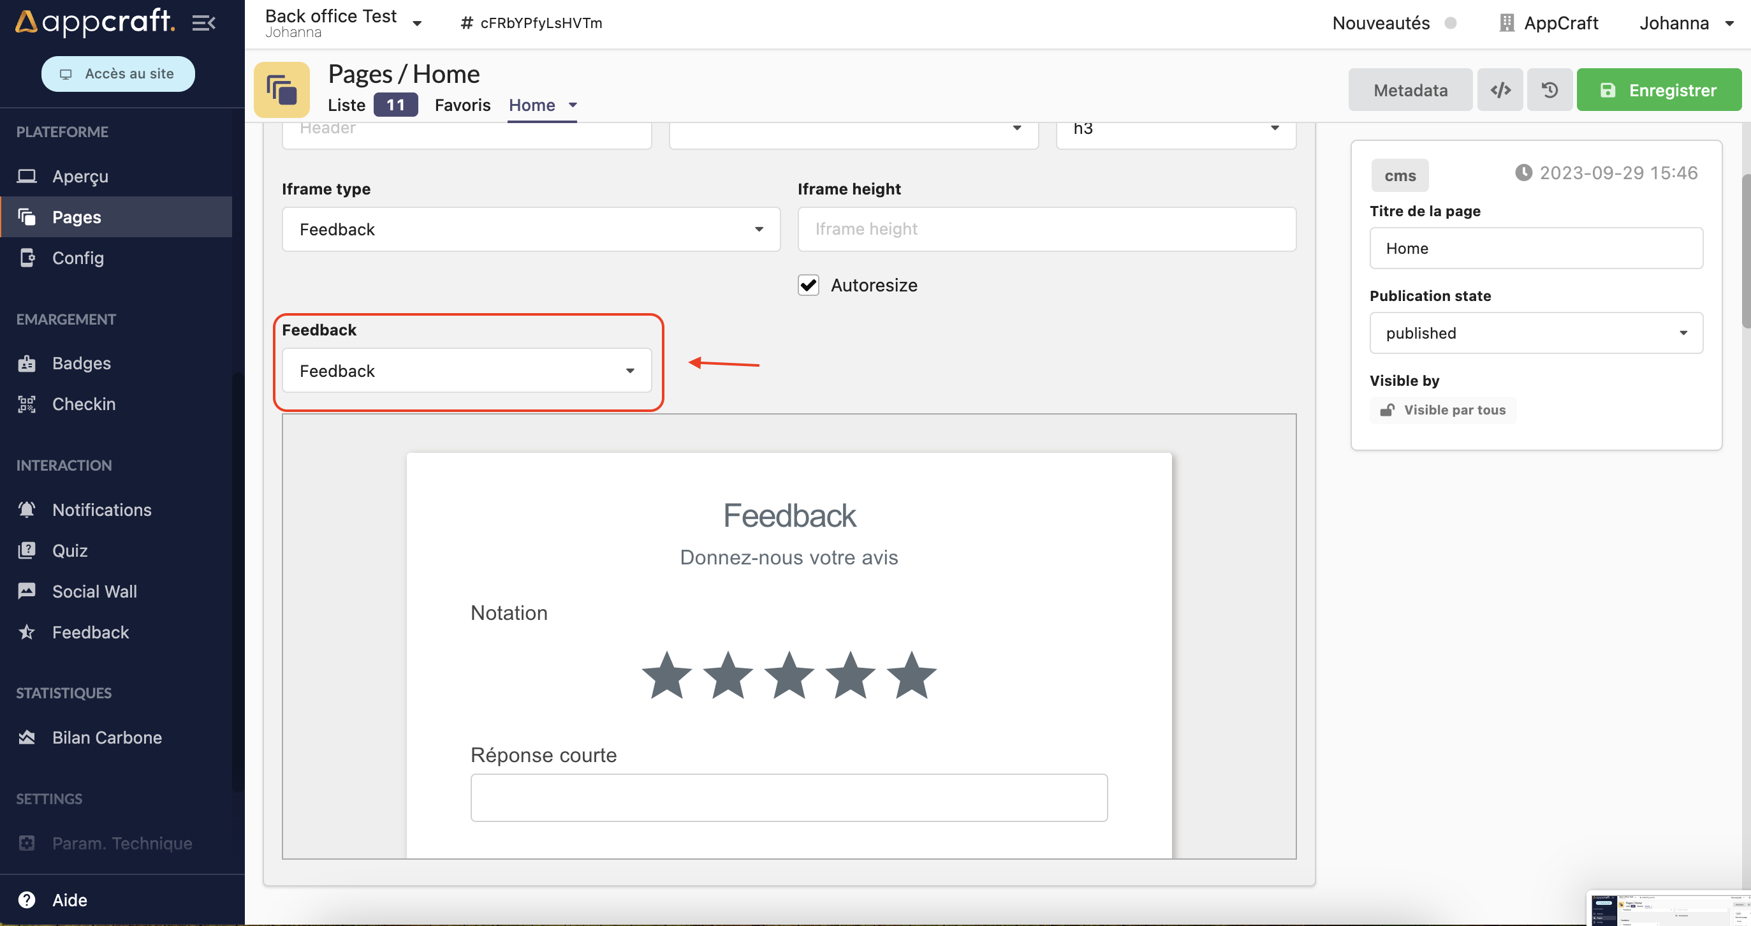The image size is (1751, 926).
Task: Open Social Wall section
Action: (x=94, y=591)
